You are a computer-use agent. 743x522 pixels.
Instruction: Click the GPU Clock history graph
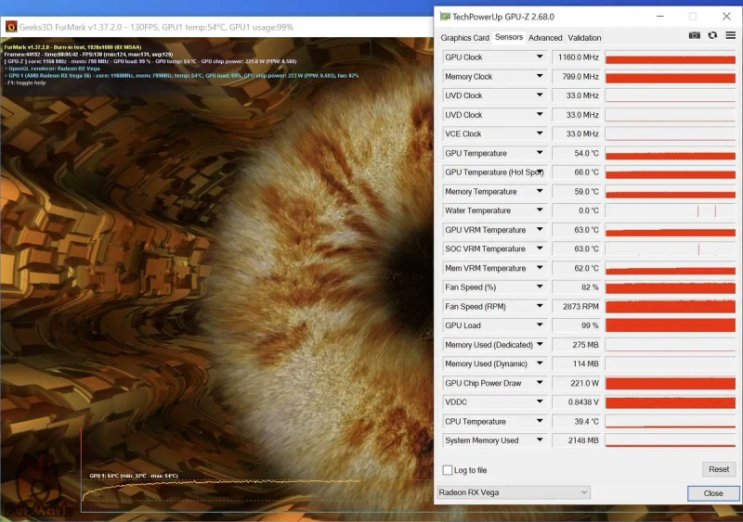point(670,57)
